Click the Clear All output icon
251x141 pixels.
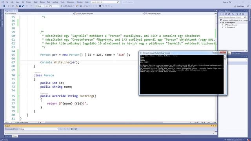tap(71, 129)
